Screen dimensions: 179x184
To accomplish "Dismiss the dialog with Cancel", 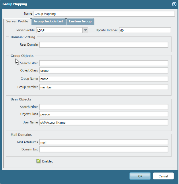I will tap(163, 176).
